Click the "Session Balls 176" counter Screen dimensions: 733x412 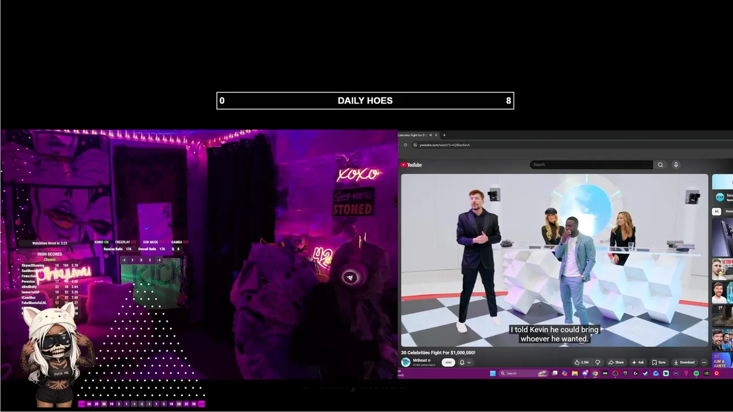[117, 249]
